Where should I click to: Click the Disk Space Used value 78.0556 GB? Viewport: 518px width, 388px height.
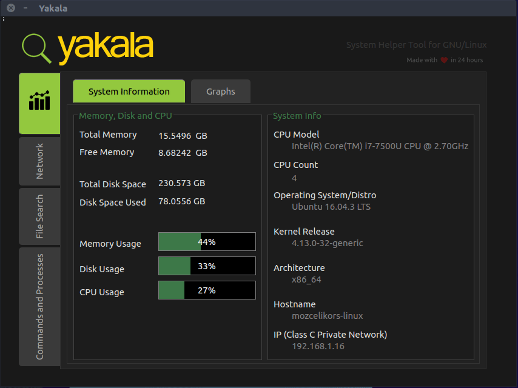point(182,201)
